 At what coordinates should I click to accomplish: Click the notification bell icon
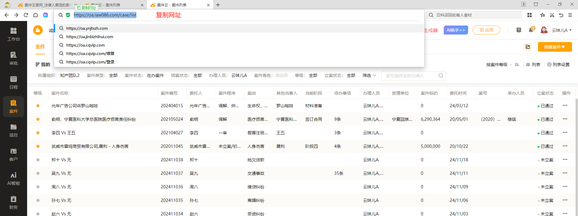point(531,30)
